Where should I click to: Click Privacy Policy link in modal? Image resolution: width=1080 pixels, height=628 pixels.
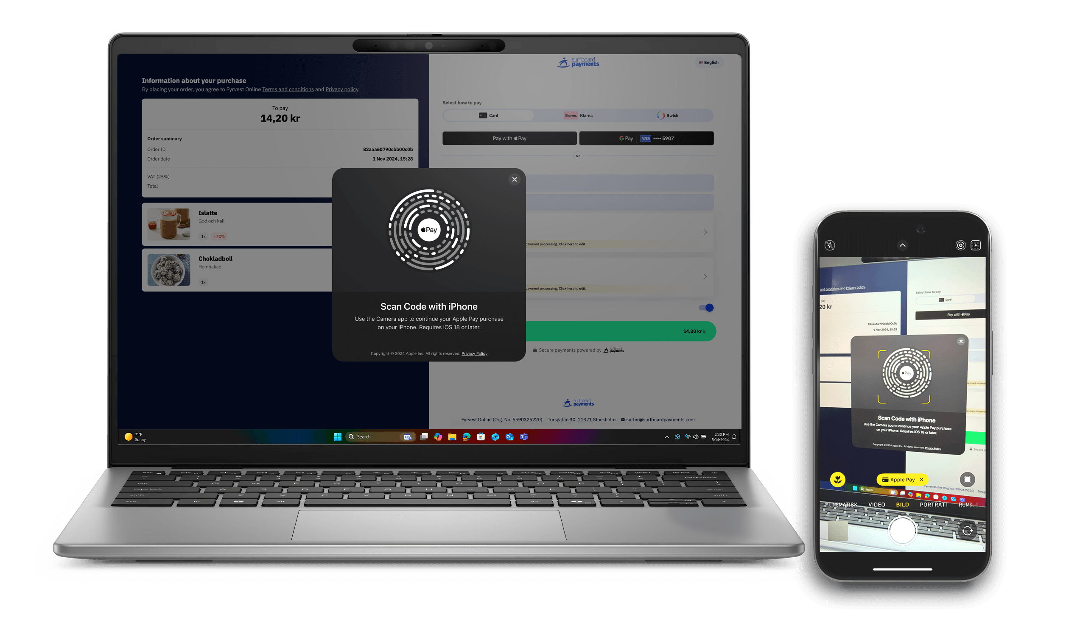coord(474,353)
